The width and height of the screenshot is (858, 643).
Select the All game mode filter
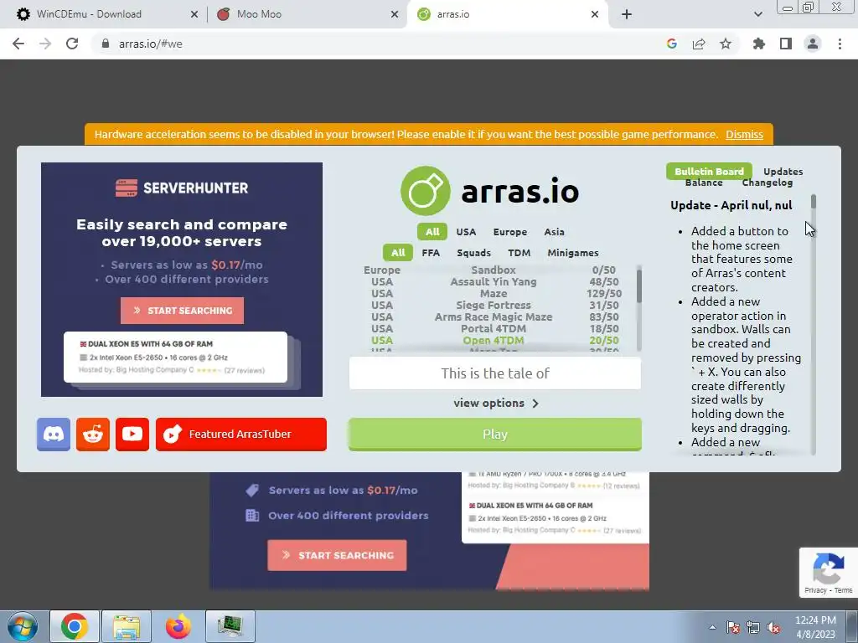tap(398, 253)
